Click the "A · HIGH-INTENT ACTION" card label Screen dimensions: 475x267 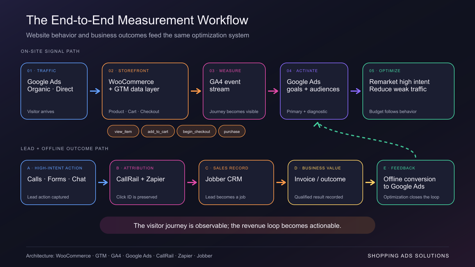(x=55, y=168)
